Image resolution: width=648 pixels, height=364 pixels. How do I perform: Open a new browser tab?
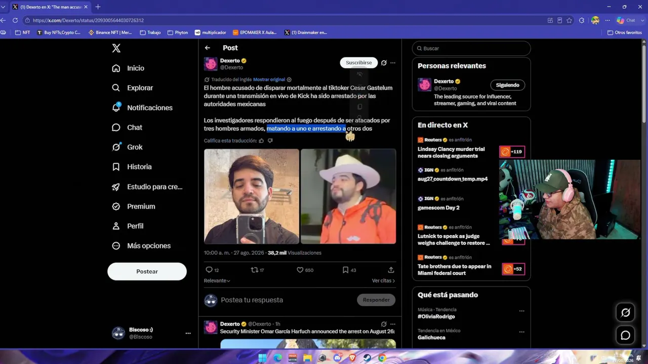(x=98, y=7)
